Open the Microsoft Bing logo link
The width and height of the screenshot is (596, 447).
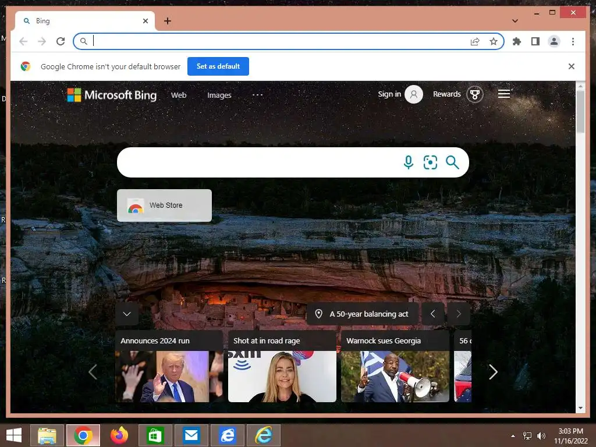tap(112, 95)
